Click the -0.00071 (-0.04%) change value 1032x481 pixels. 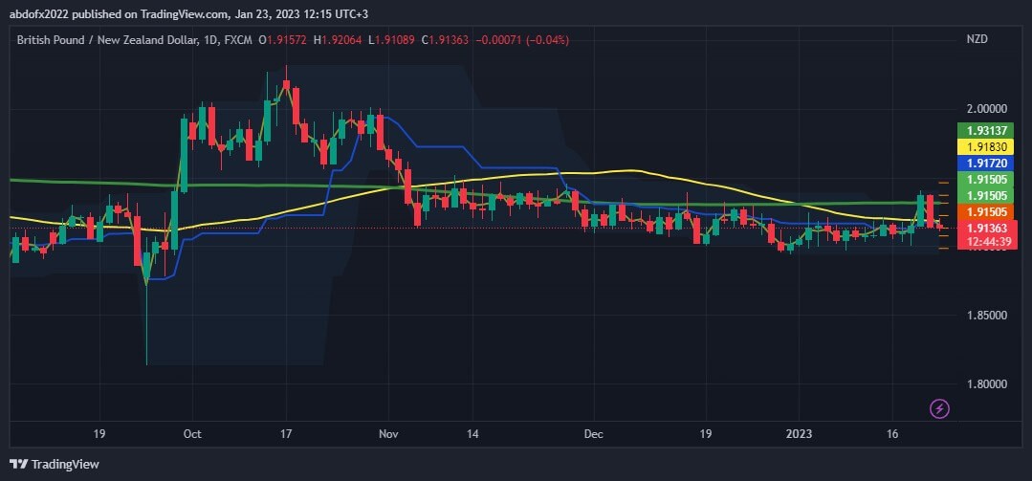(x=529, y=39)
